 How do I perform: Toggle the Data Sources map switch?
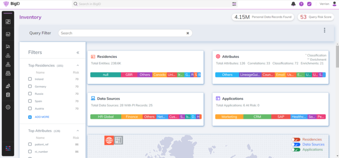pyautogui.click(x=296, y=144)
